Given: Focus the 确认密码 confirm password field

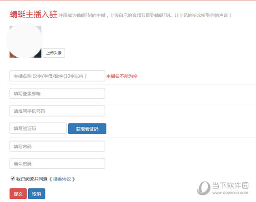Looking at the screenshot, I should (57, 163).
